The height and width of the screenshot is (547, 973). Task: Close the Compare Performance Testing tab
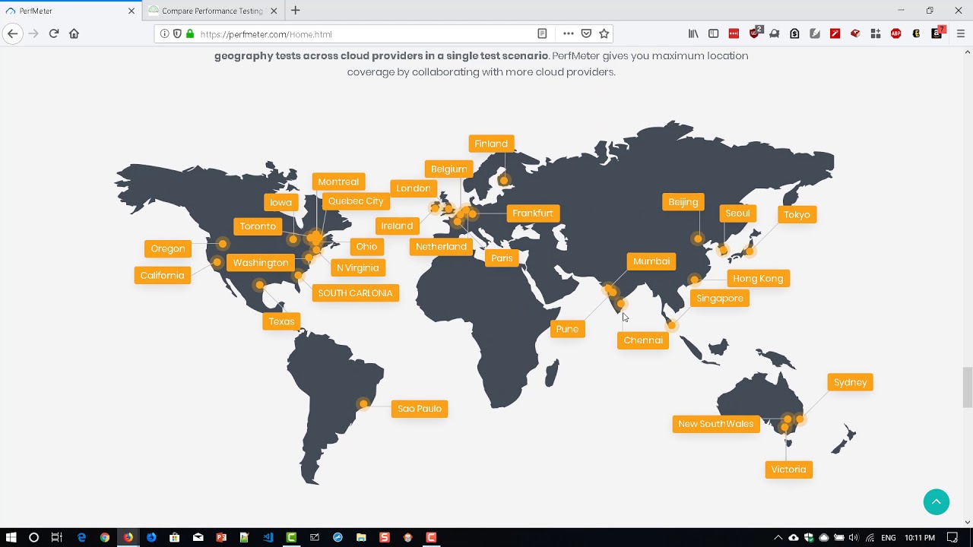pos(274,11)
